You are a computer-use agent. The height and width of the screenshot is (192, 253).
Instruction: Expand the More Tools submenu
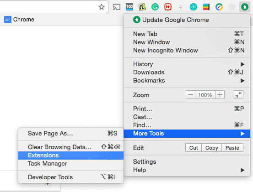(x=187, y=134)
